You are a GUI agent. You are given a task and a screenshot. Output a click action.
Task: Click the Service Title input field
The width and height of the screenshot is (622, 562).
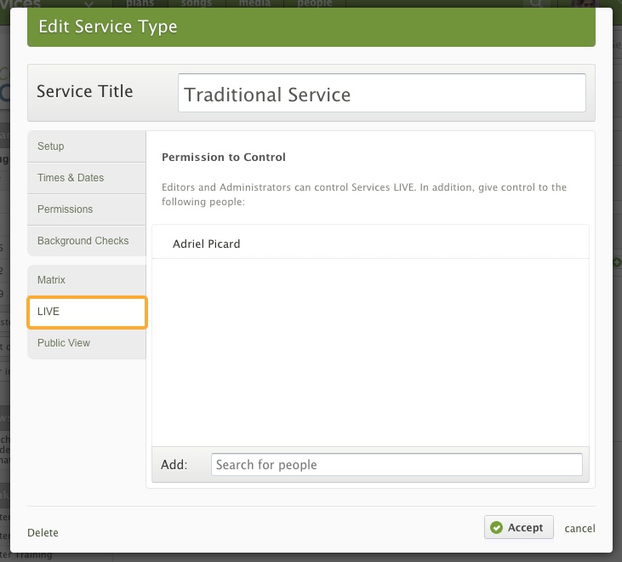[x=381, y=94]
